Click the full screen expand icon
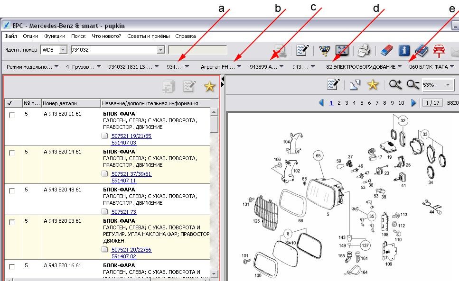Screen dimensions: 459x281 pyautogui.click(x=342, y=50)
